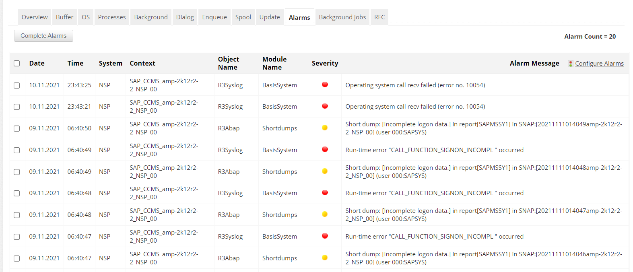Image resolution: width=633 pixels, height=272 pixels.
Task: Click the red severity dot for 23:43:21 alarm
Action: coord(325,106)
